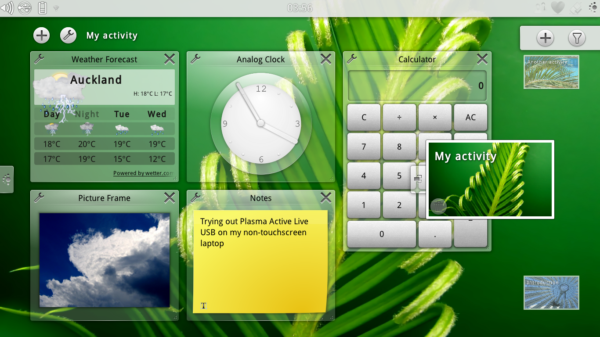Switch to Introduction activity thumbnail
The image size is (600, 337).
click(551, 293)
